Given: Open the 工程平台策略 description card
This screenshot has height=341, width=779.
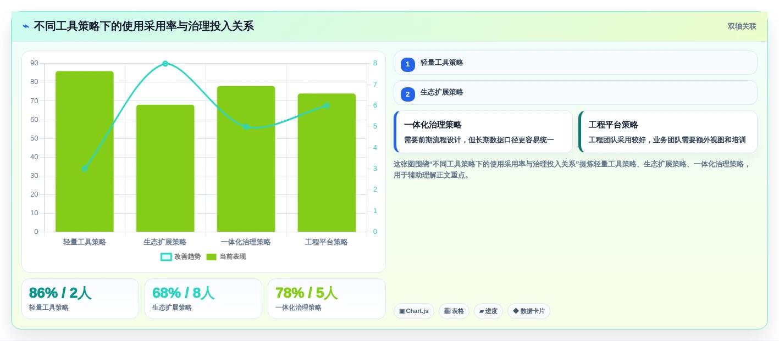Looking at the screenshot, I should point(668,132).
